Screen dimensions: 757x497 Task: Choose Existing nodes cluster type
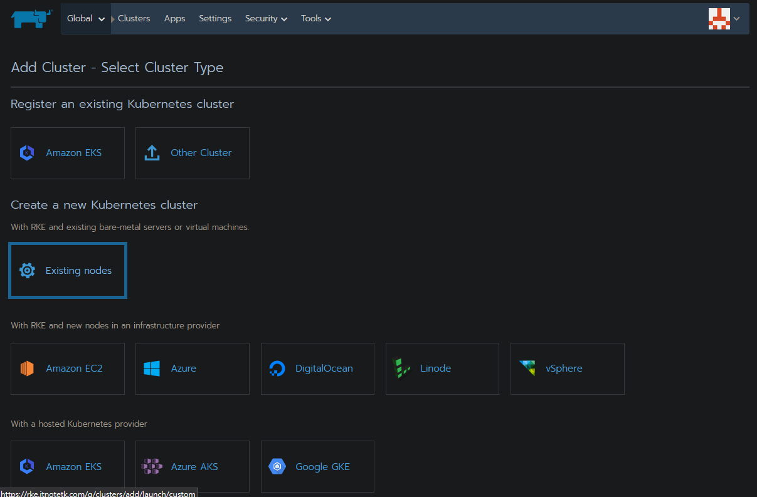[68, 271]
